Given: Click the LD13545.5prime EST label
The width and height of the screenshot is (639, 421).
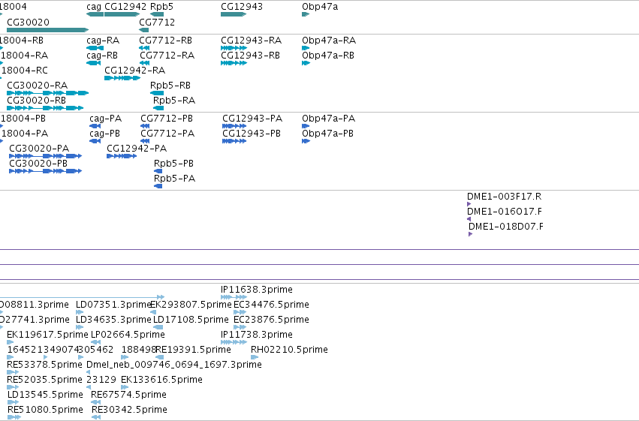Looking at the screenshot, I should [45, 395].
